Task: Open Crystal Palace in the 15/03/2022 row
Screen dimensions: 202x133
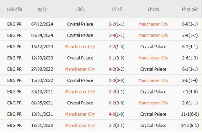Action: (80, 80)
